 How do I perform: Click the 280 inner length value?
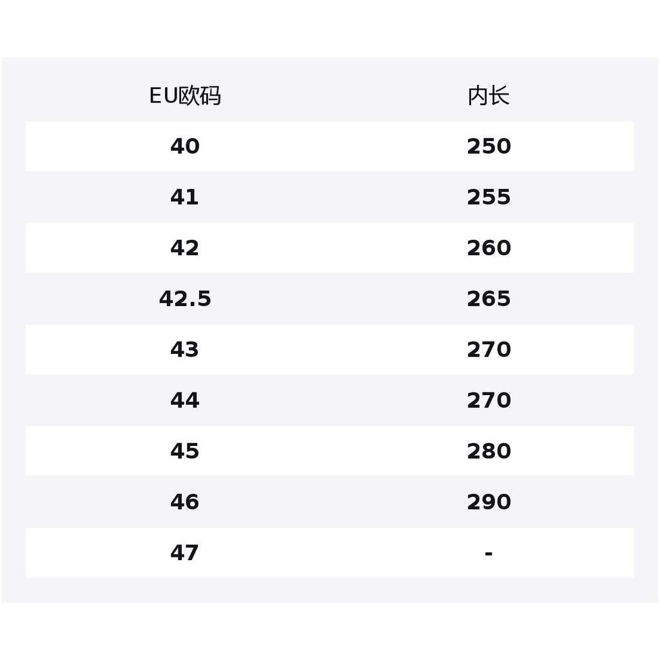point(489,451)
